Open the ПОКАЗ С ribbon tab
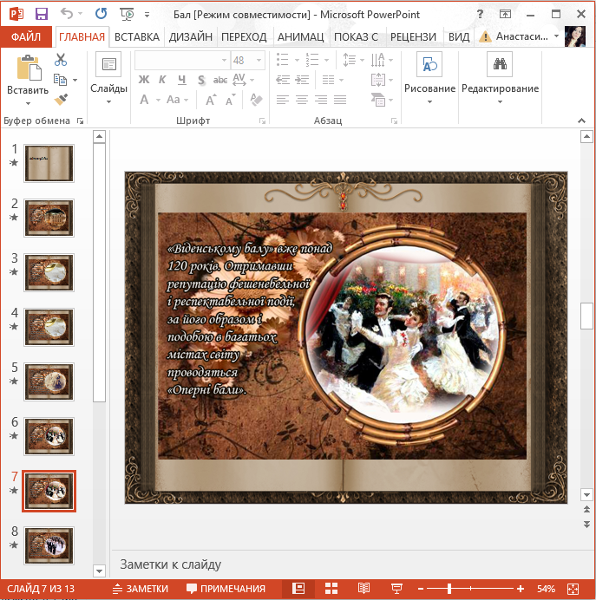This screenshot has width=596, height=600. [356, 36]
